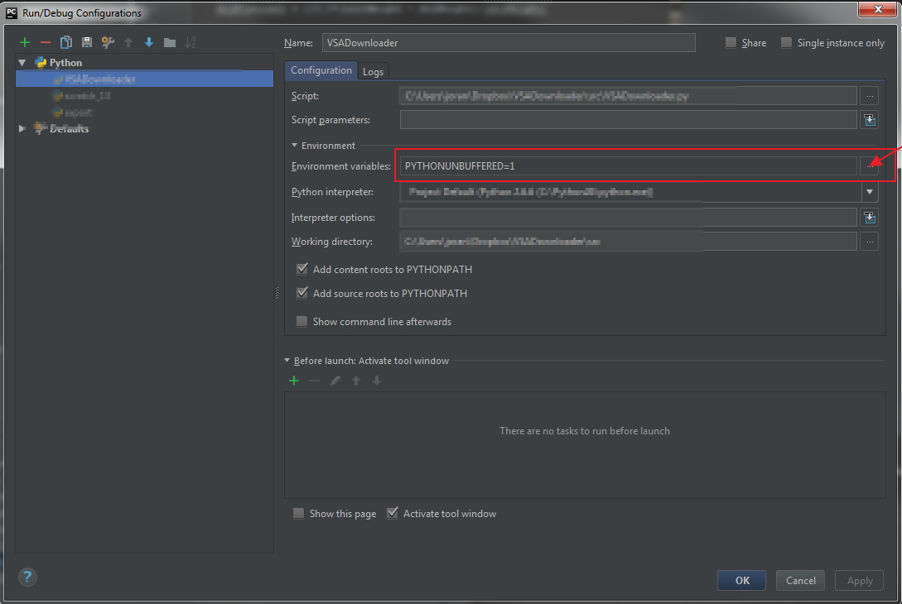
Task: Save the VSADownloader configuration
Action: [86, 41]
